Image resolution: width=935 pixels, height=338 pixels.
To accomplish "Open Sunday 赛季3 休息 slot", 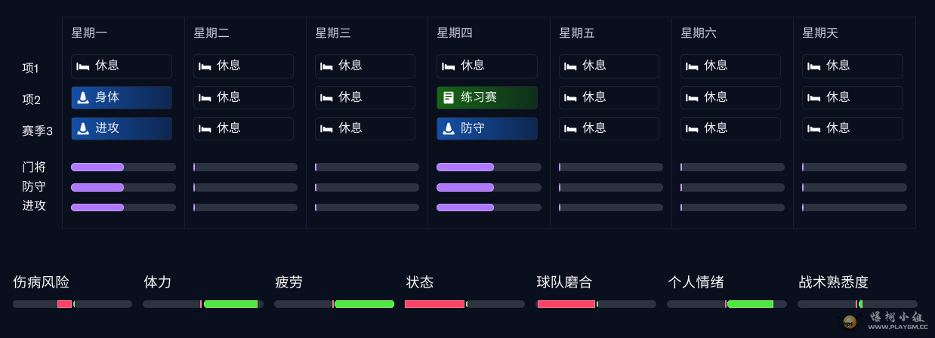I will pyautogui.click(x=853, y=128).
